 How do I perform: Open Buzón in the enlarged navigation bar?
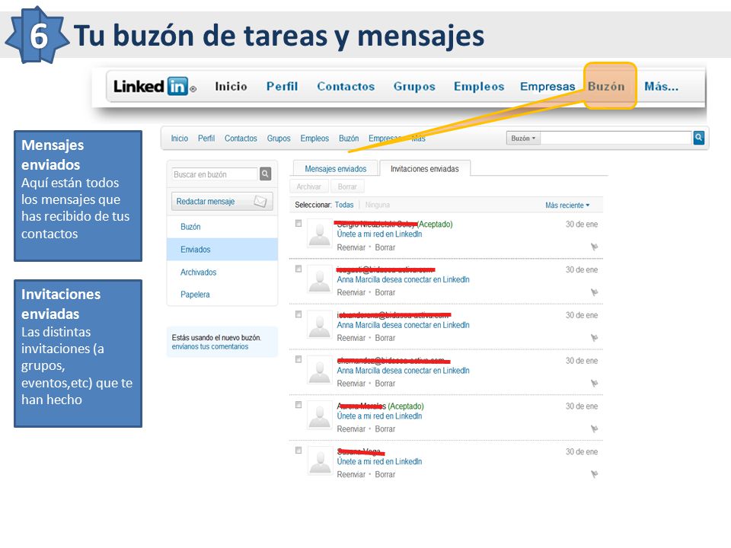tap(606, 86)
